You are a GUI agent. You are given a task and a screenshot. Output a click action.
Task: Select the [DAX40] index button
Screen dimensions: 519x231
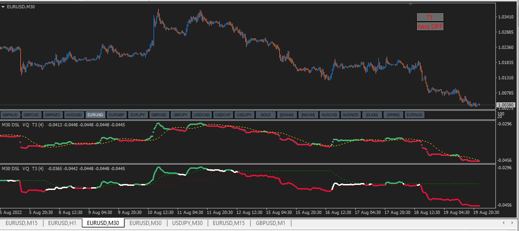[x=287, y=115]
